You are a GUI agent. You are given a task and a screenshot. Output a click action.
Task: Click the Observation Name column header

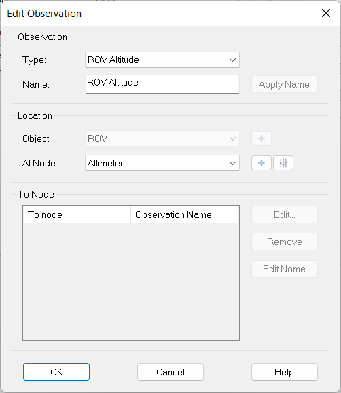[x=185, y=214]
